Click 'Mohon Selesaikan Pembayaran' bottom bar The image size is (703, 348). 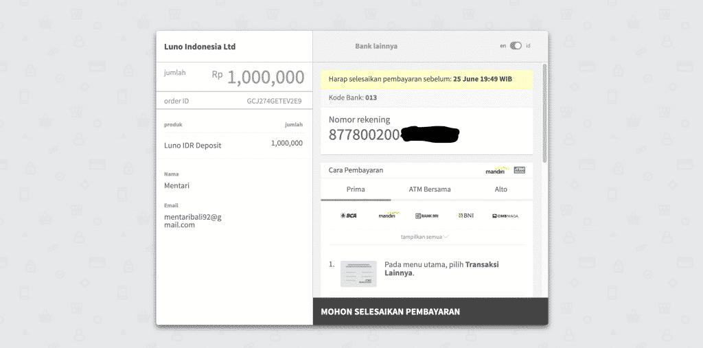coord(430,312)
